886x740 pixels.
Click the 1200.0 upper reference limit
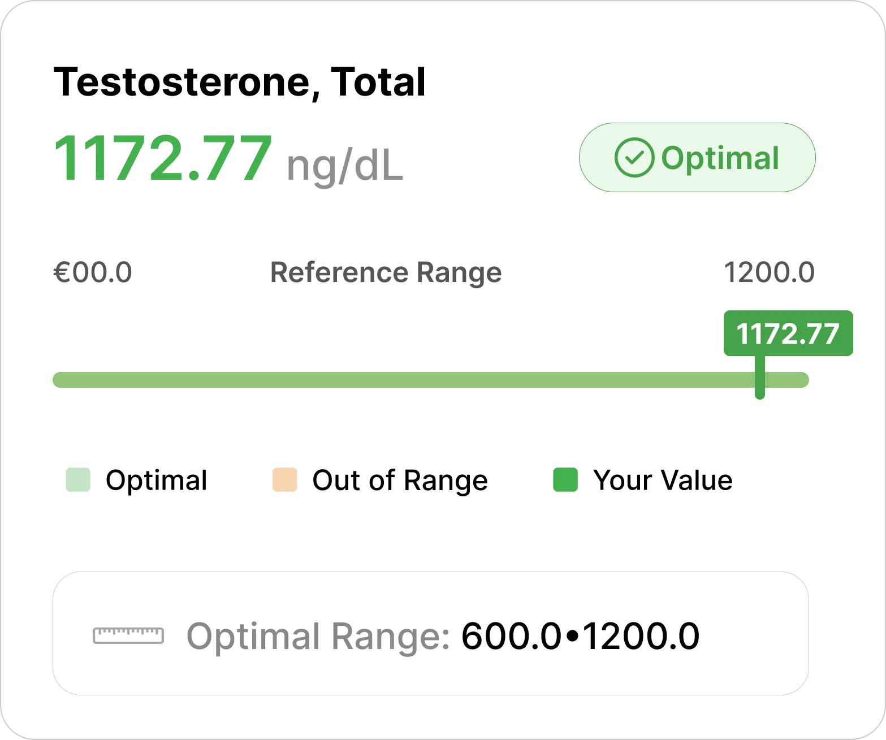tap(769, 272)
